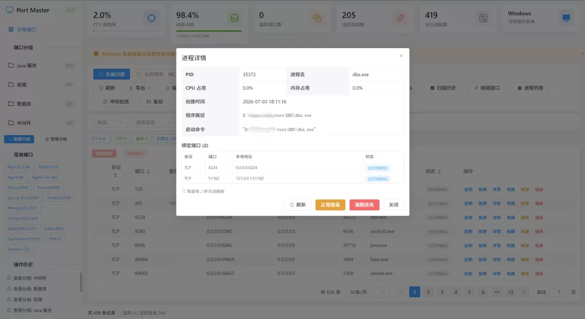
Task: Click the 扫描历史 toolbar button
Action: pyautogui.click(x=443, y=88)
